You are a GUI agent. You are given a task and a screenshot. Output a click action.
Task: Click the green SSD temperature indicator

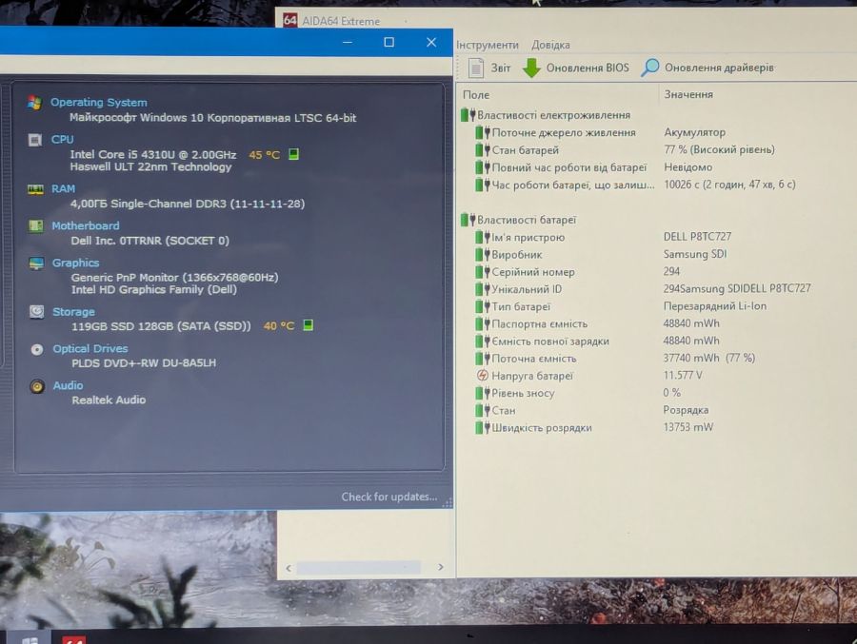309,325
